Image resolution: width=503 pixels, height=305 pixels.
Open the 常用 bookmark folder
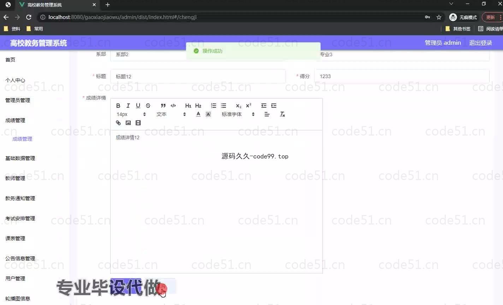[x=35, y=29]
